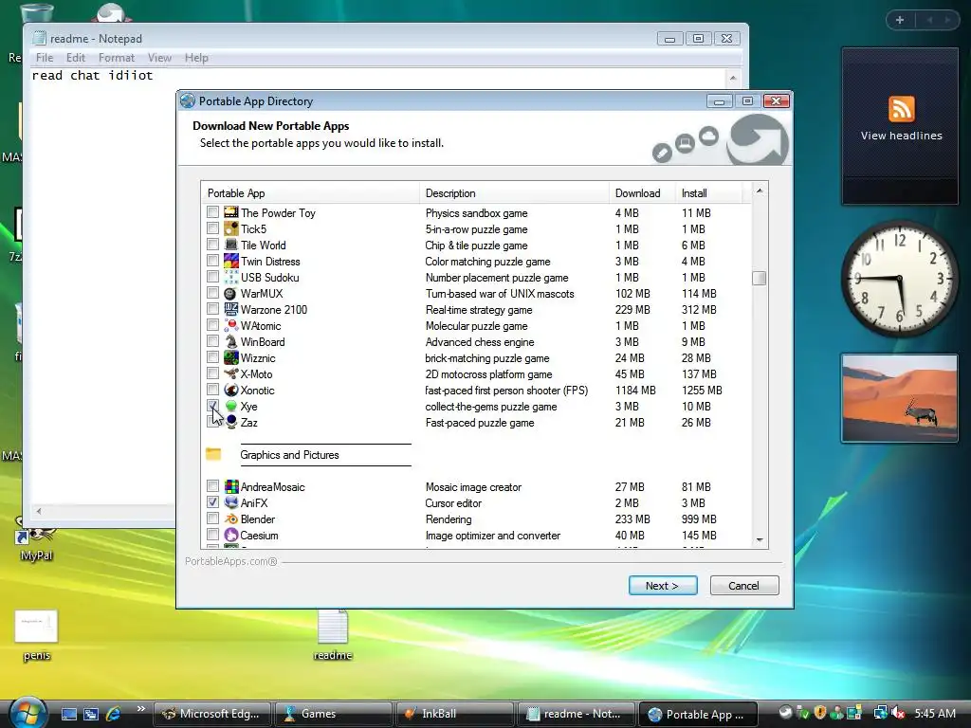The height and width of the screenshot is (728, 971).
Task: Click the View headlines gadget link
Action: point(901,136)
